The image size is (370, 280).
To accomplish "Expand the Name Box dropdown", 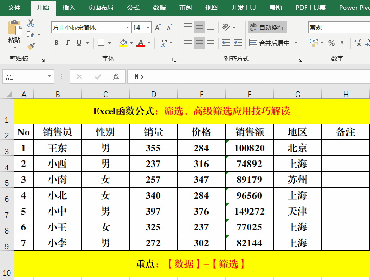I will [x=49, y=76].
